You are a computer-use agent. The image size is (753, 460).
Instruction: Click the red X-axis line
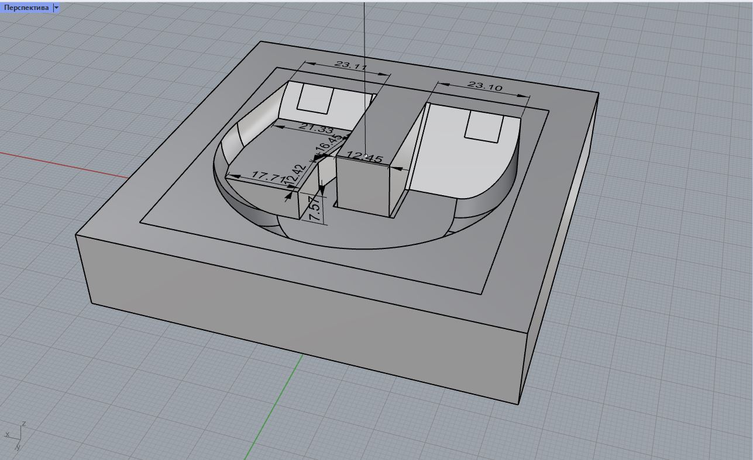point(59,162)
